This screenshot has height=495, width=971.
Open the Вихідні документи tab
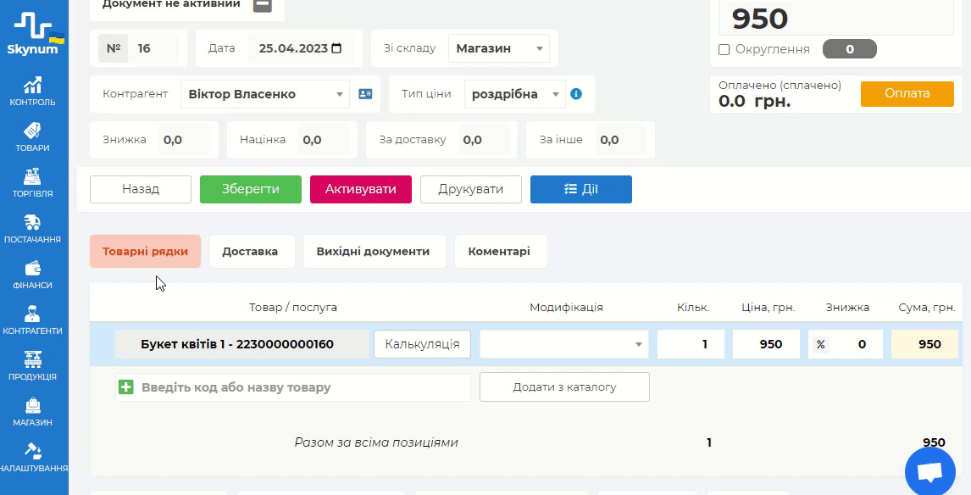(x=373, y=252)
